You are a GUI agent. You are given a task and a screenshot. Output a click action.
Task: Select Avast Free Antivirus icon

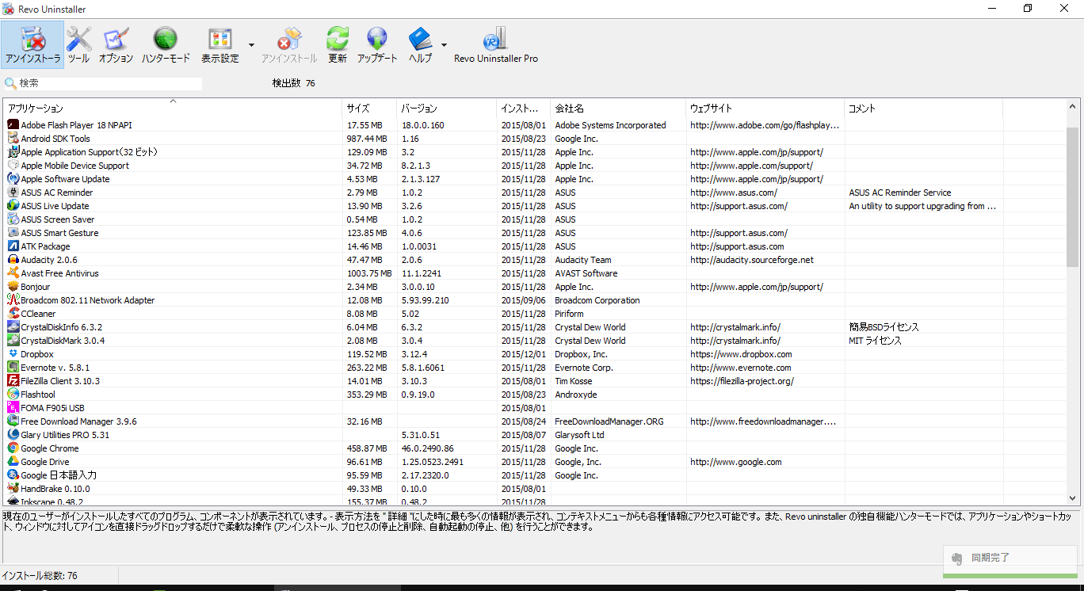point(13,273)
